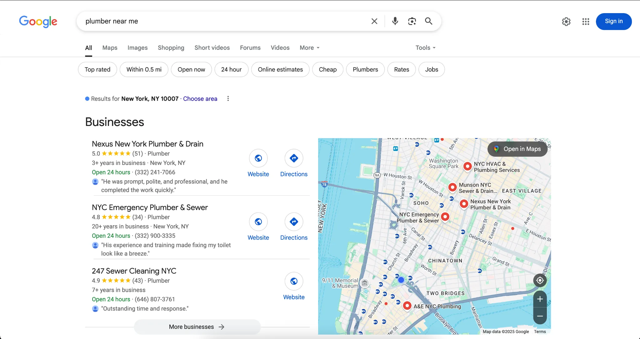Switch to the Short videos tab
The image size is (640, 339).
[212, 48]
